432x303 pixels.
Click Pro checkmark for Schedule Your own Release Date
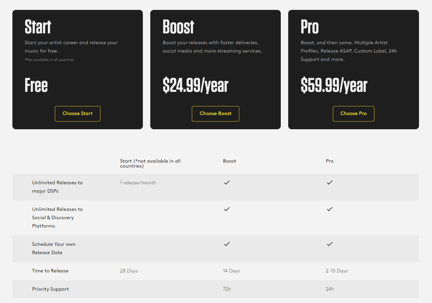coord(330,244)
